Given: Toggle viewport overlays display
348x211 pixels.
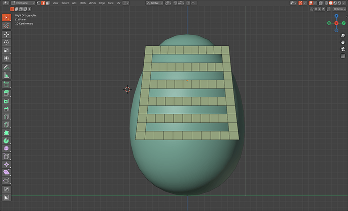Looking at the screenshot, I should click(x=311, y=3).
